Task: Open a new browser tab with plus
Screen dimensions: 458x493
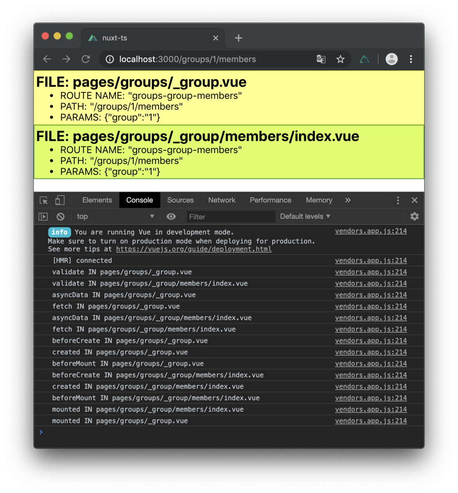Action: click(239, 38)
